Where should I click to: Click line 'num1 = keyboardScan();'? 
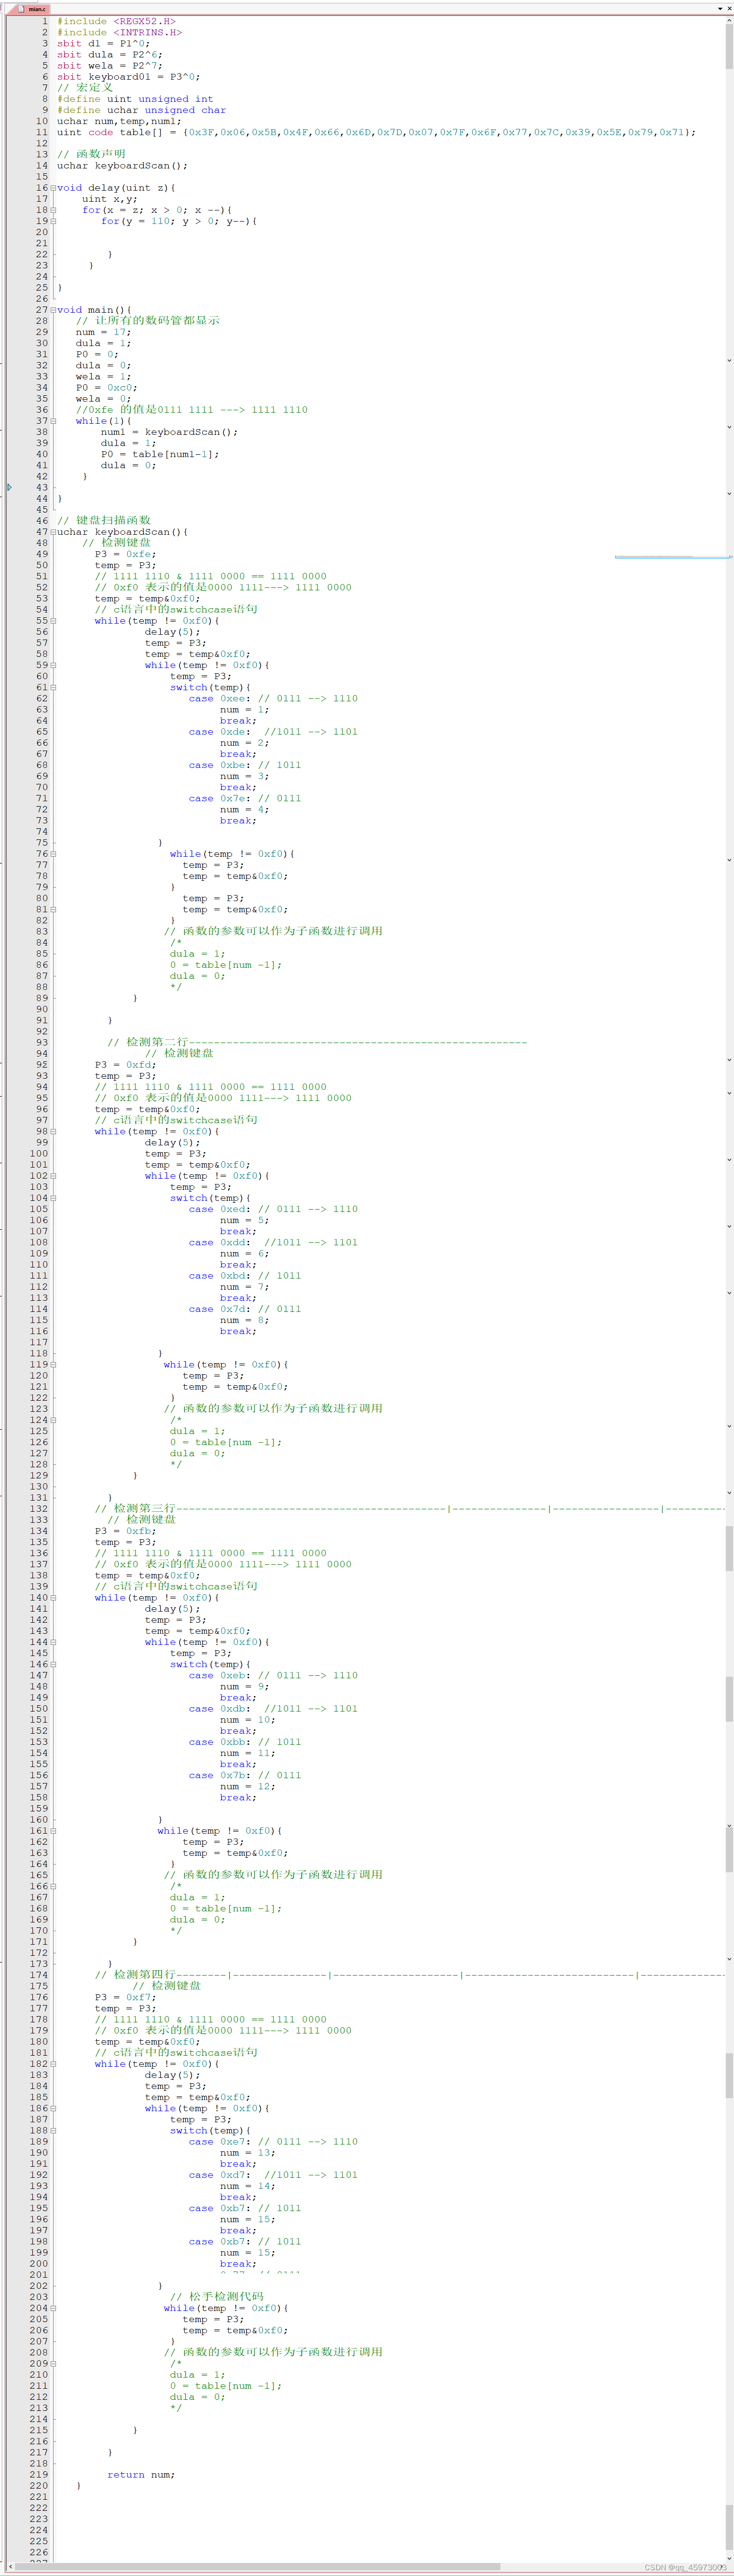point(169,432)
